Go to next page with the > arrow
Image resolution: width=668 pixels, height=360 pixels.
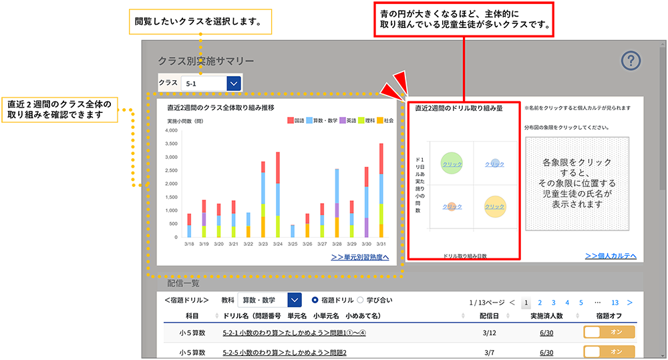(x=629, y=303)
